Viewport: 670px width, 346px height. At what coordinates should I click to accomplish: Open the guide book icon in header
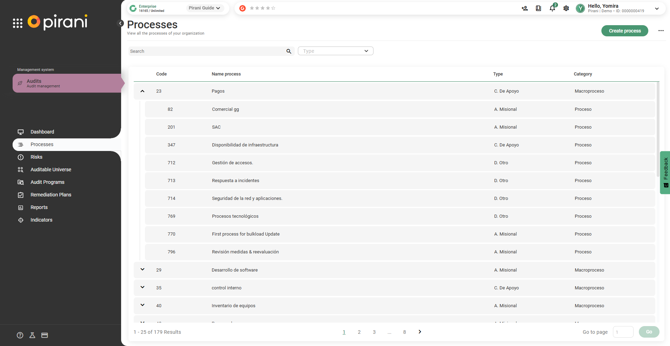pyautogui.click(x=538, y=8)
